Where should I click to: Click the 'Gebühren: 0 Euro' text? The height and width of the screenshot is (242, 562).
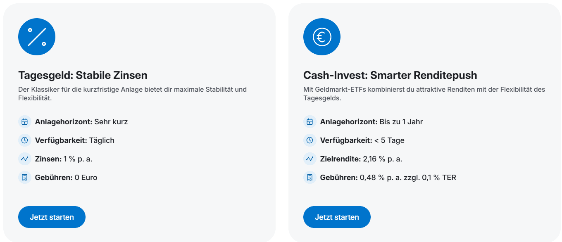[x=66, y=178]
